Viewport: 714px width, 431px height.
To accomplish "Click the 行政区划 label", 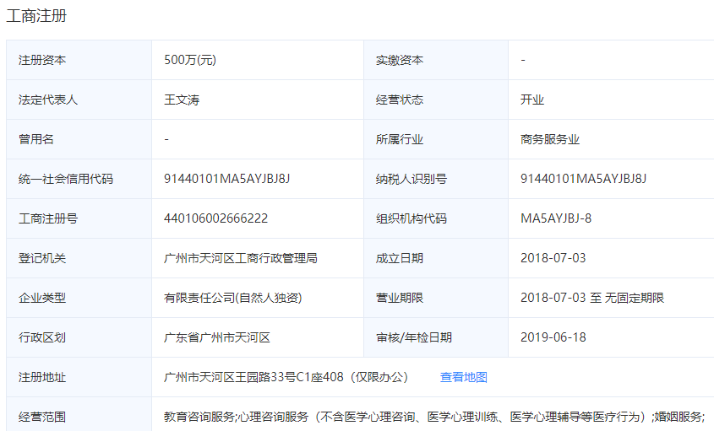I will click(x=42, y=337).
